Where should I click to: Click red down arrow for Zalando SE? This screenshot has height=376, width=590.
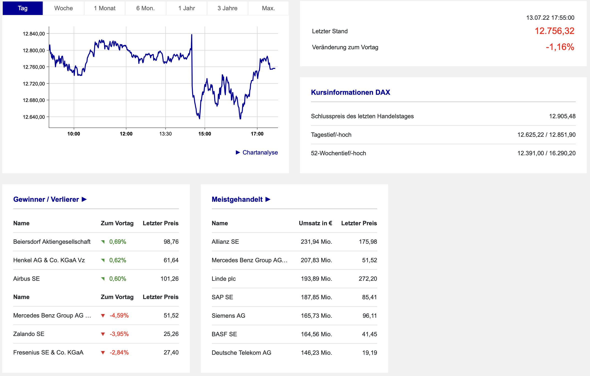(x=103, y=334)
